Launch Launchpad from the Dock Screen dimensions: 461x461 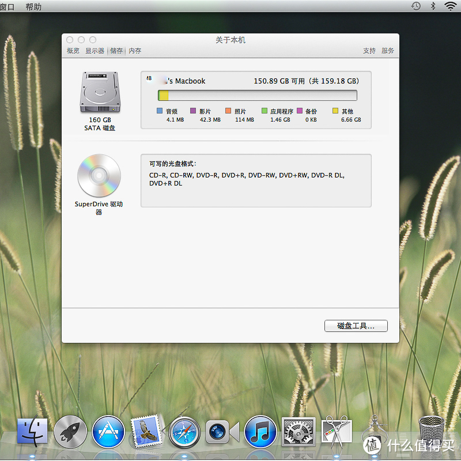pos(70,431)
